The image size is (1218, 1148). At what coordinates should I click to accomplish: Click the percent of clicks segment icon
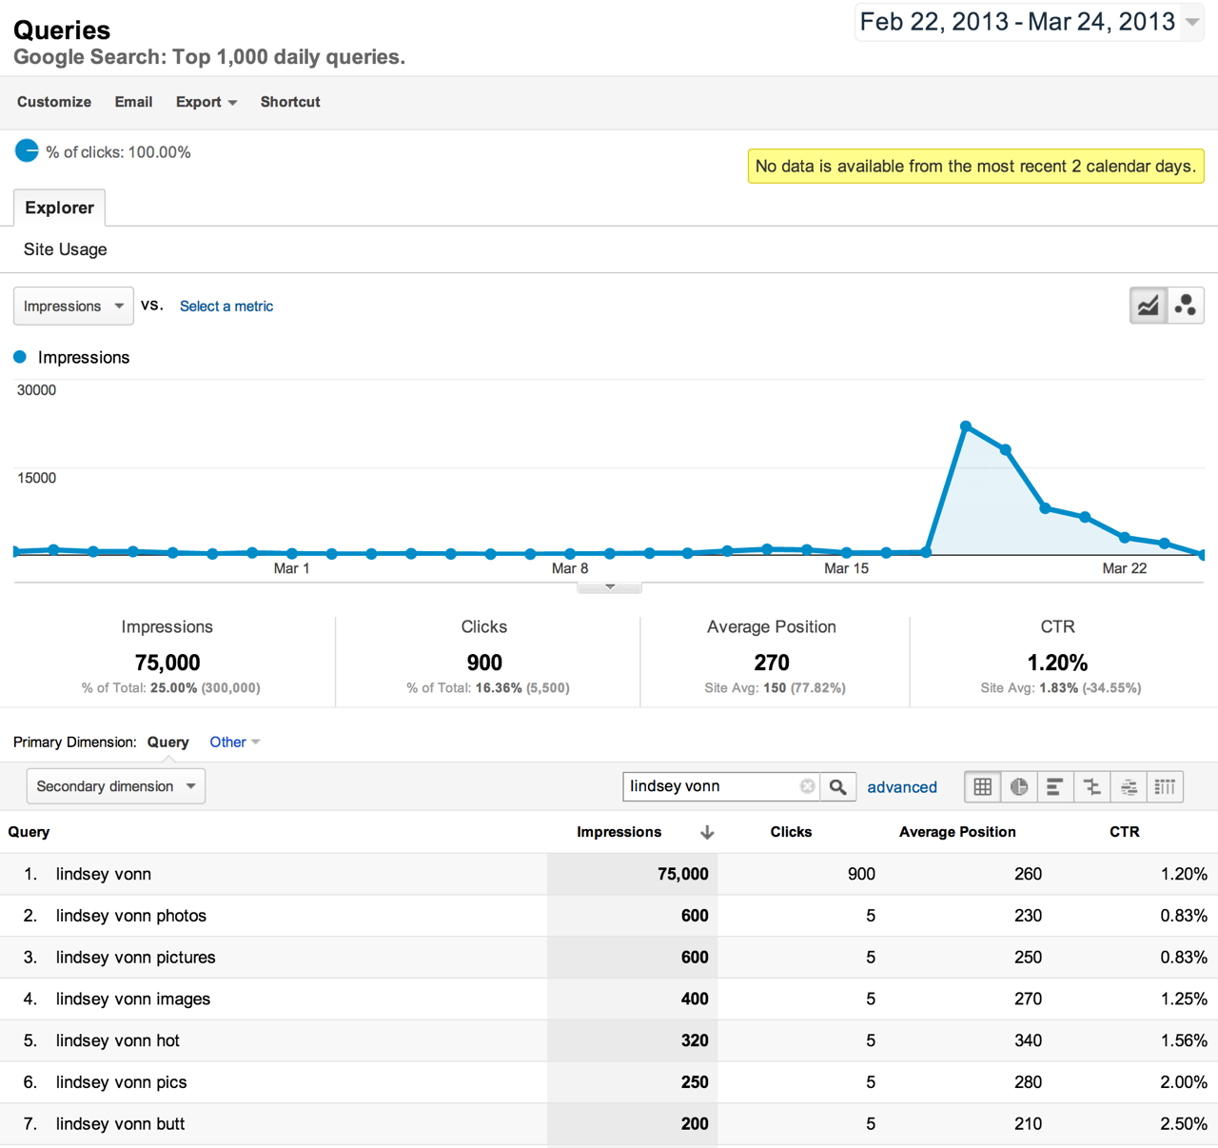tap(27, 150)
